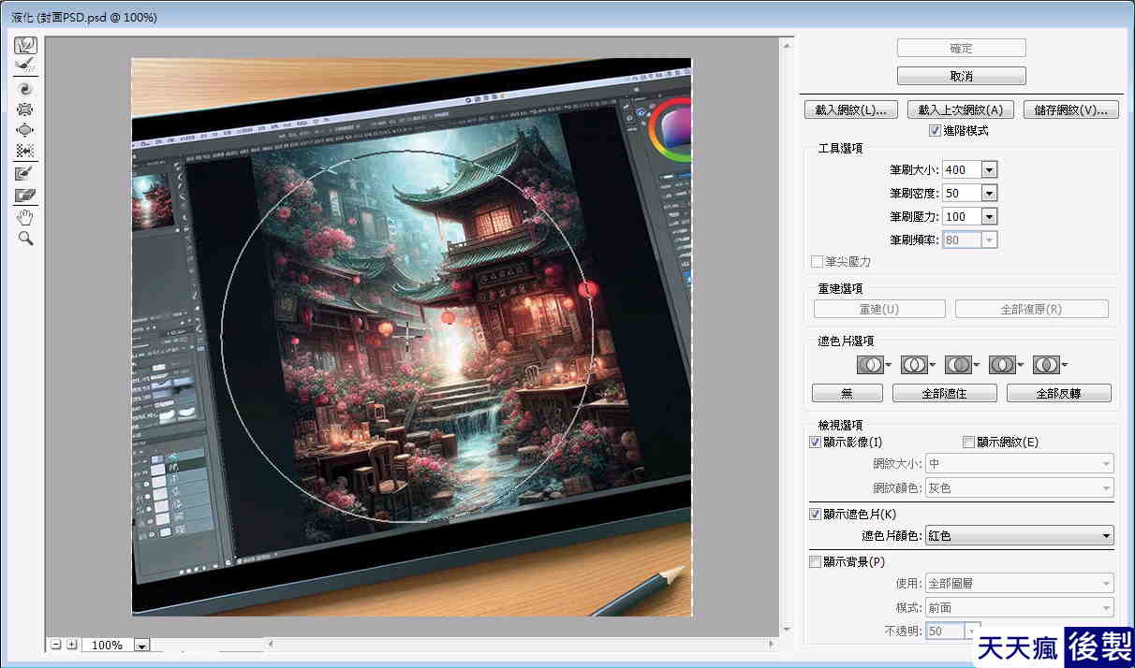
Task: Open the 遮色片顏色 dropdown
Action: coord(1019,536)
